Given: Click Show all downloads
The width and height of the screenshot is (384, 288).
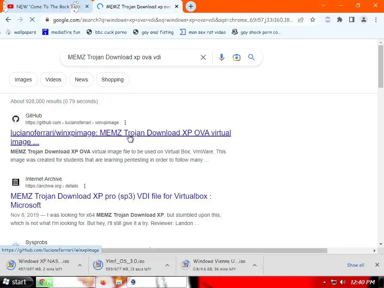Looking at the screenshot, I should click(x=355, y=265).
